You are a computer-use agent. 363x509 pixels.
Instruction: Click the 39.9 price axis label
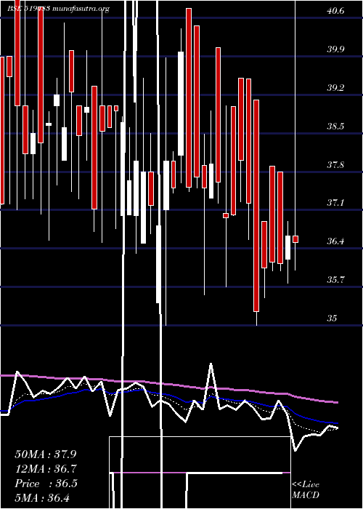(335, 49)
